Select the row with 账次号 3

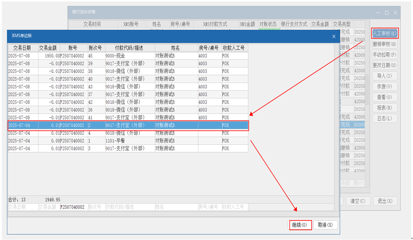pos(128,149)
